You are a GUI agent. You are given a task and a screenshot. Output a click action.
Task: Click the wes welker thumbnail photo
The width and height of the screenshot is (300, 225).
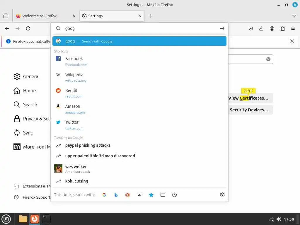pos(58,168)
